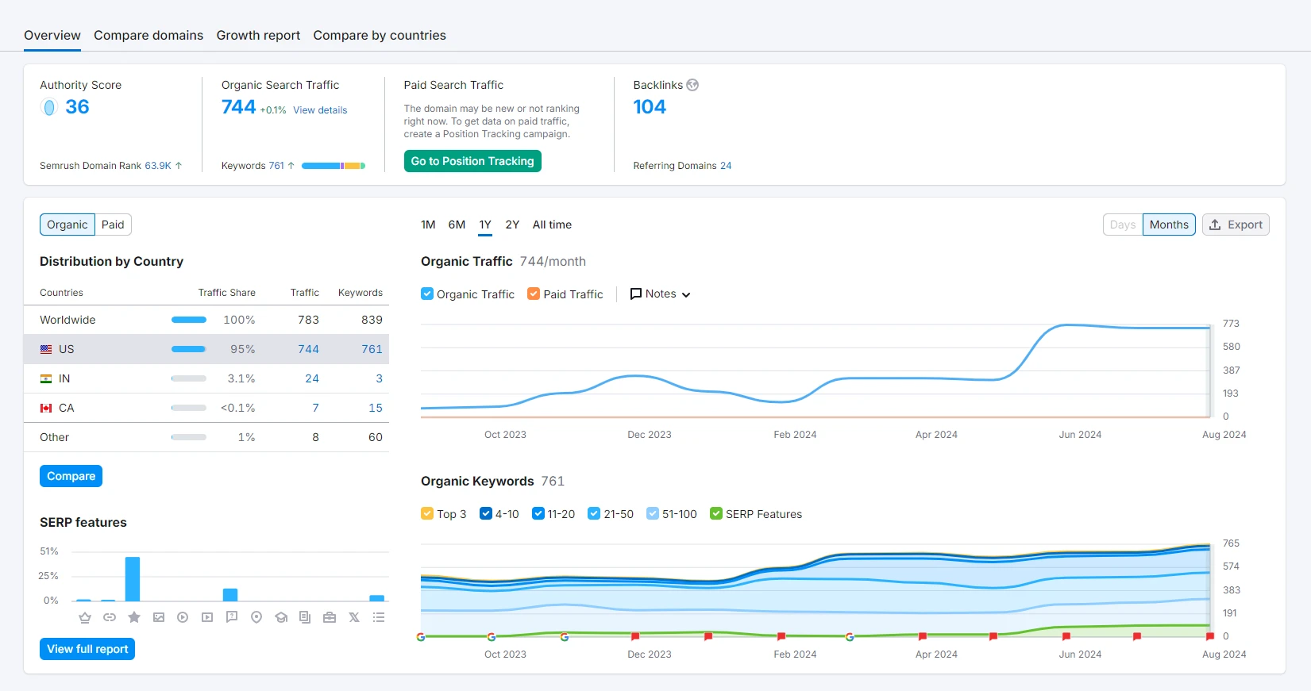This screenshot has width=1311, height=691.
Task: Click the graduation cap SERP feature icon
Action: coord(281,617)
